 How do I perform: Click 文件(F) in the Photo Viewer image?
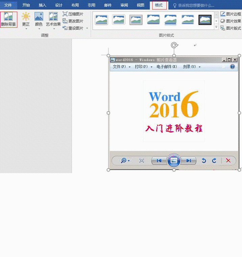121,67
